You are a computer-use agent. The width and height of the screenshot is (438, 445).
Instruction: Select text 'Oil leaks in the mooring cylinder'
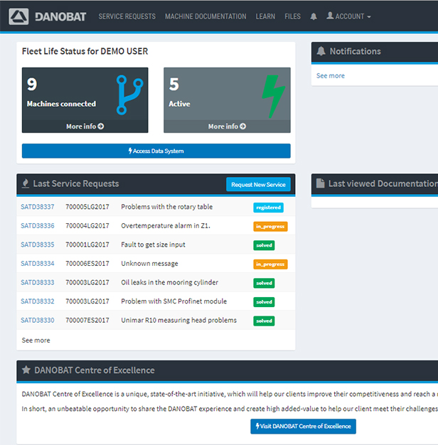click(x=169, y=283)
